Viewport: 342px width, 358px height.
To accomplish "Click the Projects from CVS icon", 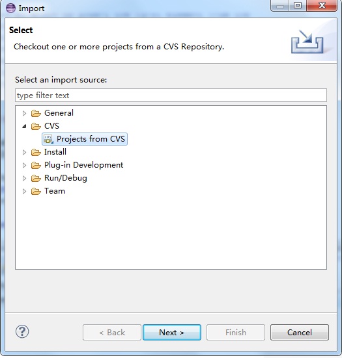I will (x=48, y=139).
